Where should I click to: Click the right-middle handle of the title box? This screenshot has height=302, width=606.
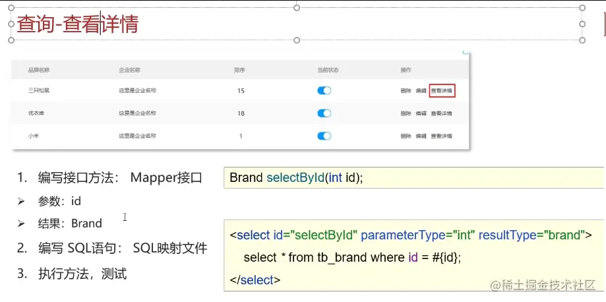(x=582, y=24)
